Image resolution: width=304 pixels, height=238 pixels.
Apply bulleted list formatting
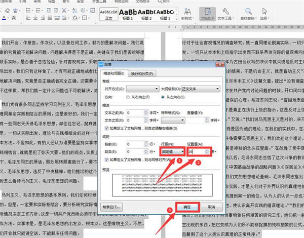point(28,10)
